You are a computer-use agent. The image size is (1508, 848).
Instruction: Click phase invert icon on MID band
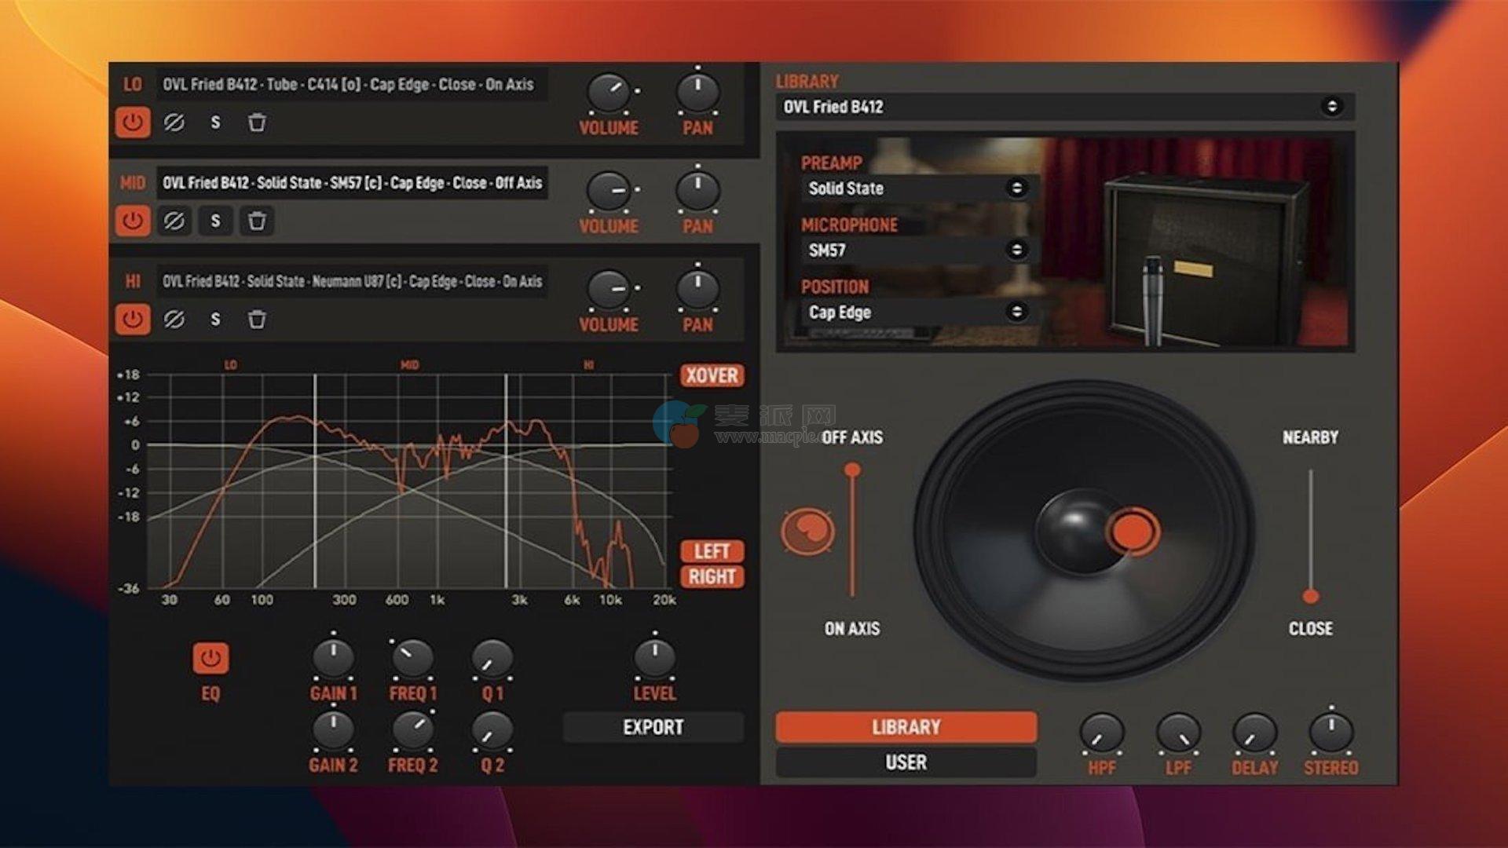pyautogui.click(x=174, y=221)
